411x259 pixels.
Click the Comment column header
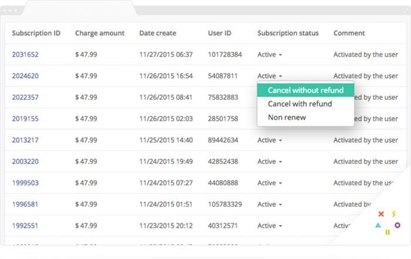[x=349, y=33]
